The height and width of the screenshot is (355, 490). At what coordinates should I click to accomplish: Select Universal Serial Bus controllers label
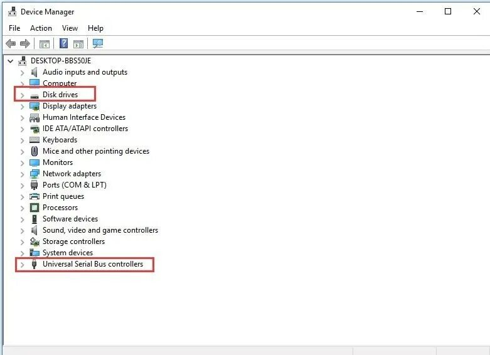pyautogui.click(x=93, y=264)
